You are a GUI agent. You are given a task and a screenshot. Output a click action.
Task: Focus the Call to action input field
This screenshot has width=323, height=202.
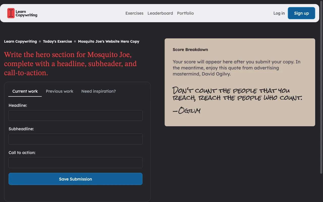click(x=75, y=163)
